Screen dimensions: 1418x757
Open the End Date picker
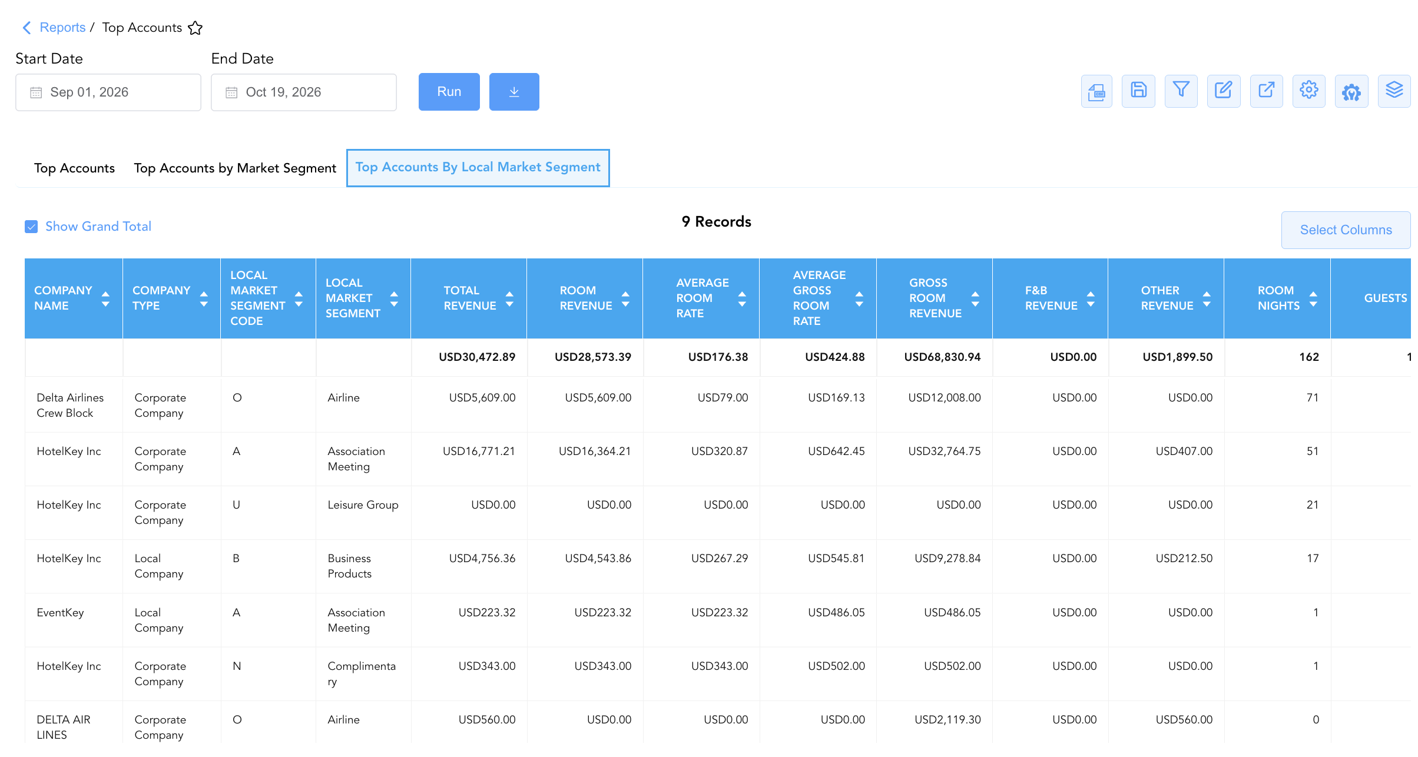[304, 92]
